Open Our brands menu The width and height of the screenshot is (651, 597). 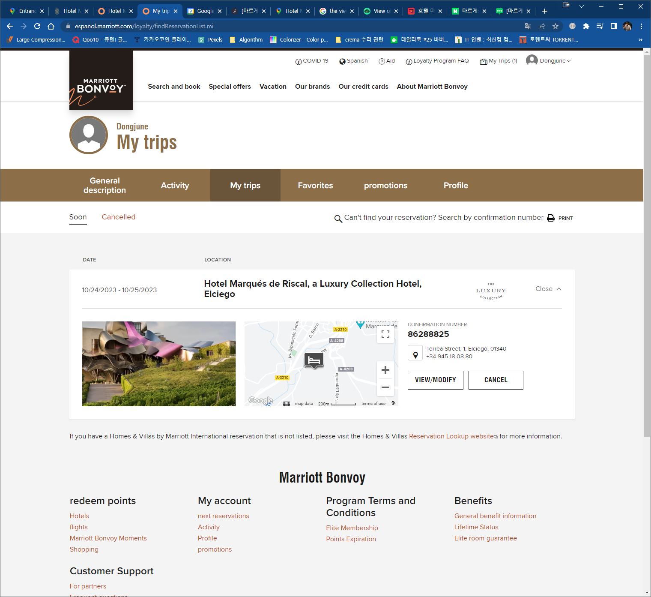312,87
